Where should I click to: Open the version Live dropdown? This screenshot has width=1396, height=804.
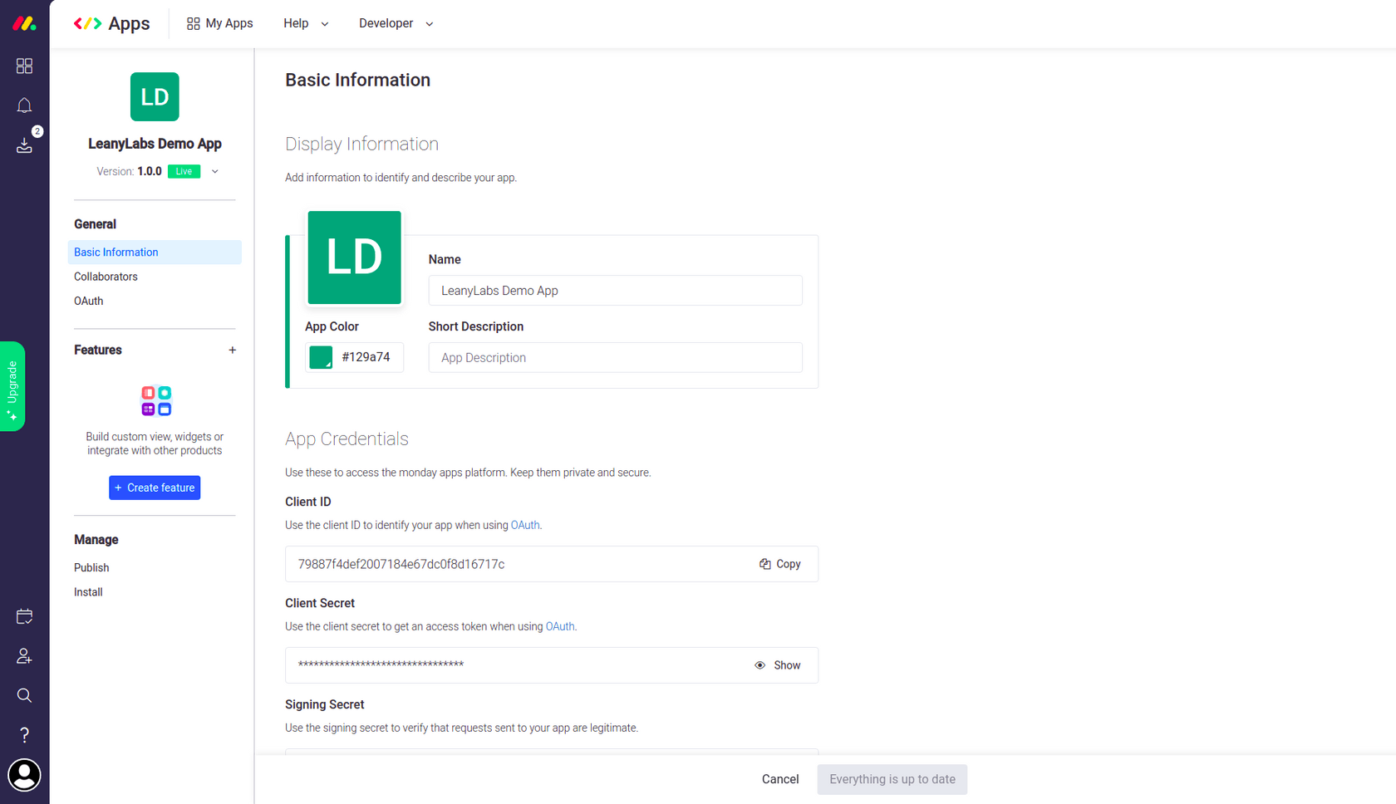point(214,171)
